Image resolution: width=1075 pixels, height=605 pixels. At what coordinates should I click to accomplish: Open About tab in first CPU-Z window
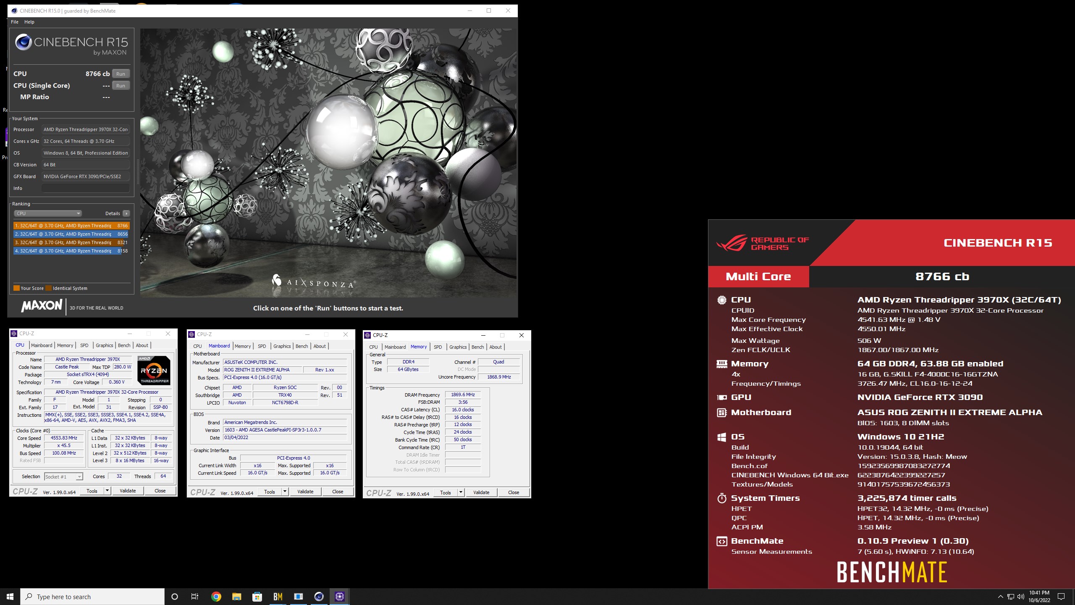142,345
